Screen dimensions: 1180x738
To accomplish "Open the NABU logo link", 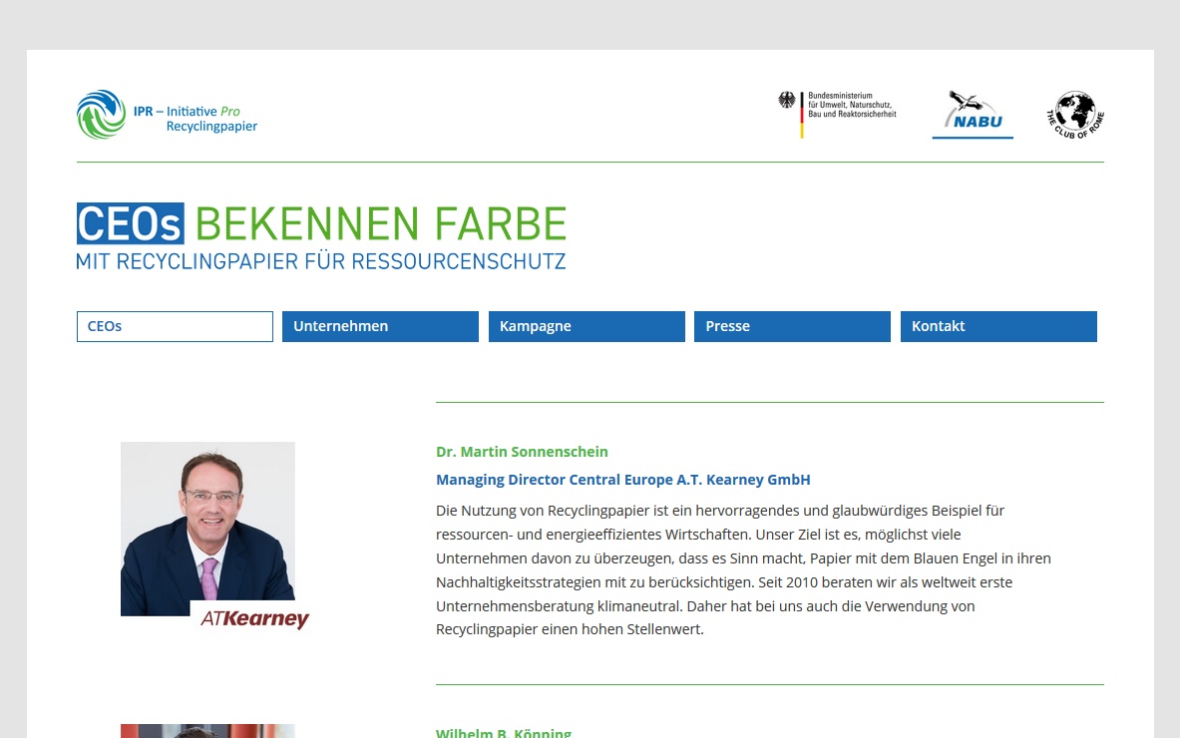I will pos(973,115).
